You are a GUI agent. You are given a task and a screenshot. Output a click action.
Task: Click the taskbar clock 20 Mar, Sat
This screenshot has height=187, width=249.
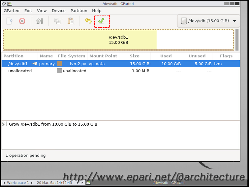click(x=54, y=183)
